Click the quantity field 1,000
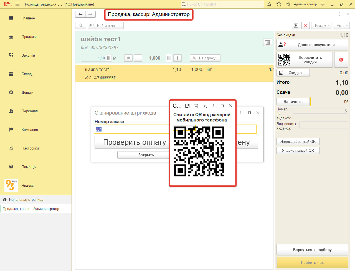Image resolution: width=355 pixels, height=271 pixels. coord(155,58)
